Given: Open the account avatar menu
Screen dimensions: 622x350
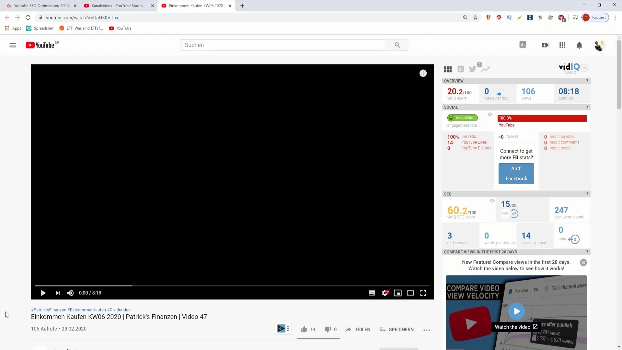Looking at the screenshot, I should pyautogui.click(x=599, y=45).
